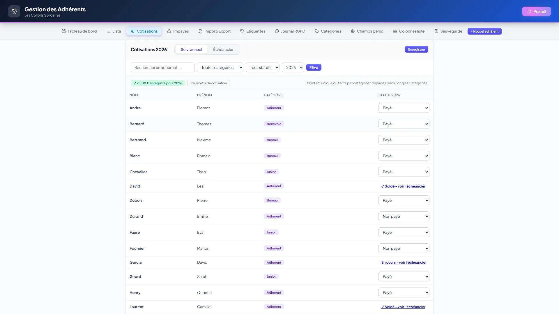Open Colonnes liste columns icon

pos(395,31)
